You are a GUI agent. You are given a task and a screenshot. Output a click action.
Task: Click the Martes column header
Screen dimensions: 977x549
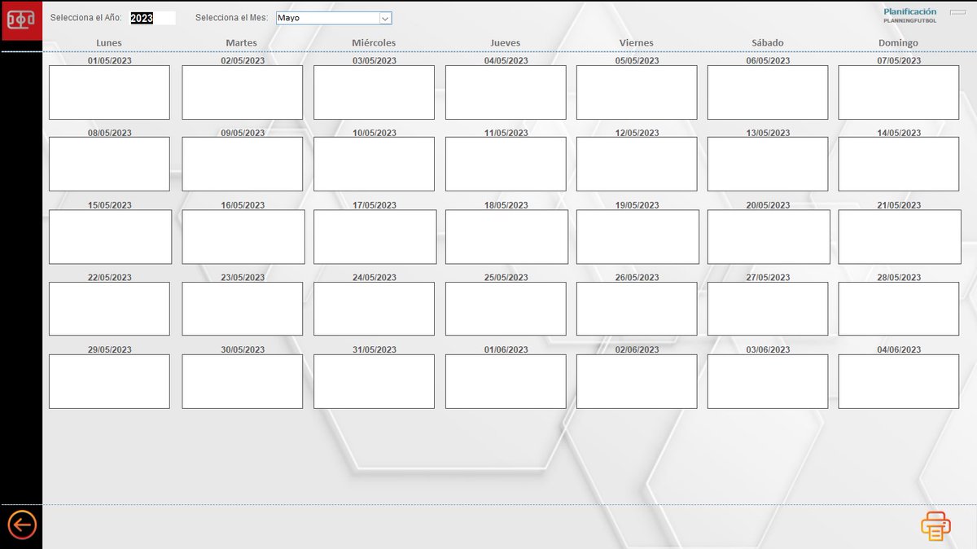click(x=242, y=42)
